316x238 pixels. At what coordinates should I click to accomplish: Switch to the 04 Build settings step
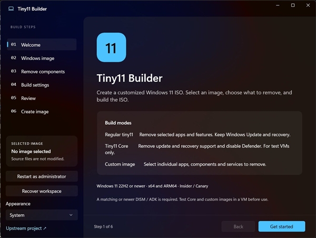tap(42, 85)
